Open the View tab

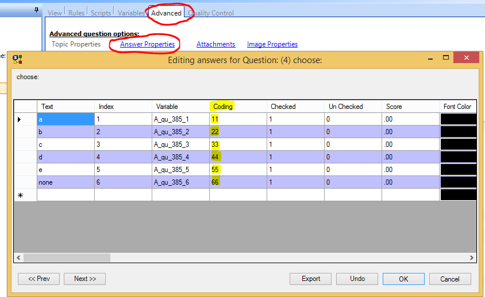click(x=55, y=13)
